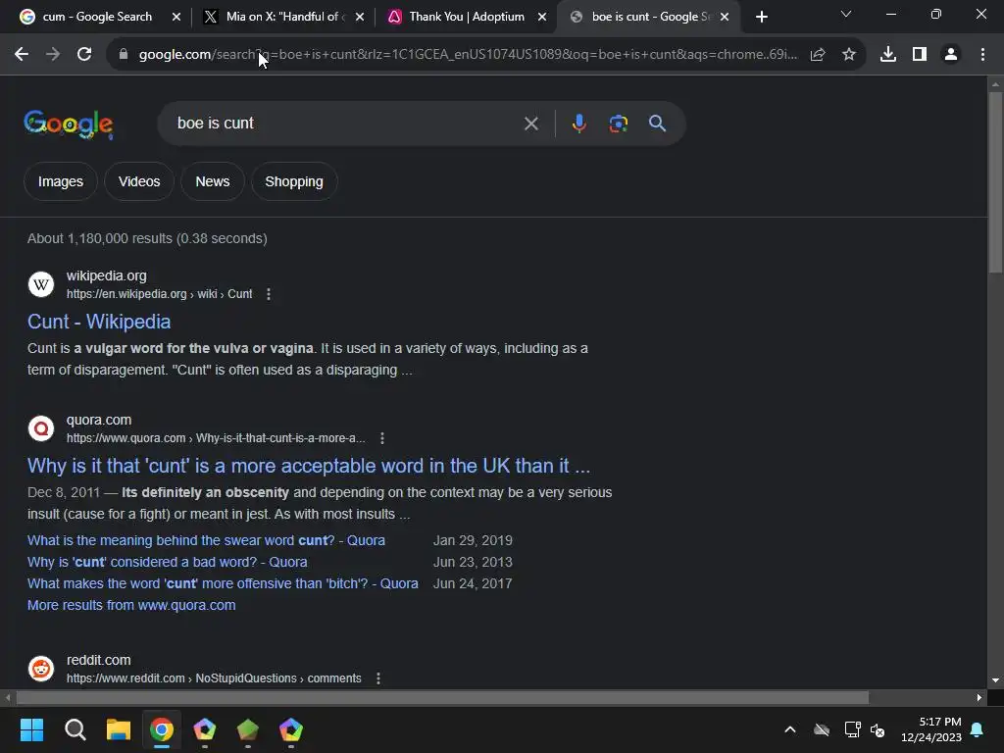
Task: Open 'More results from www.quora.com'
Action: pyautogui.click(x=131, y=605)
